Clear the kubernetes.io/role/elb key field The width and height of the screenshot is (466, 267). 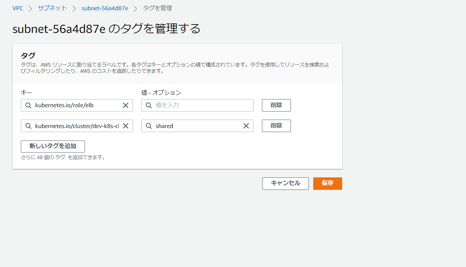125,105
